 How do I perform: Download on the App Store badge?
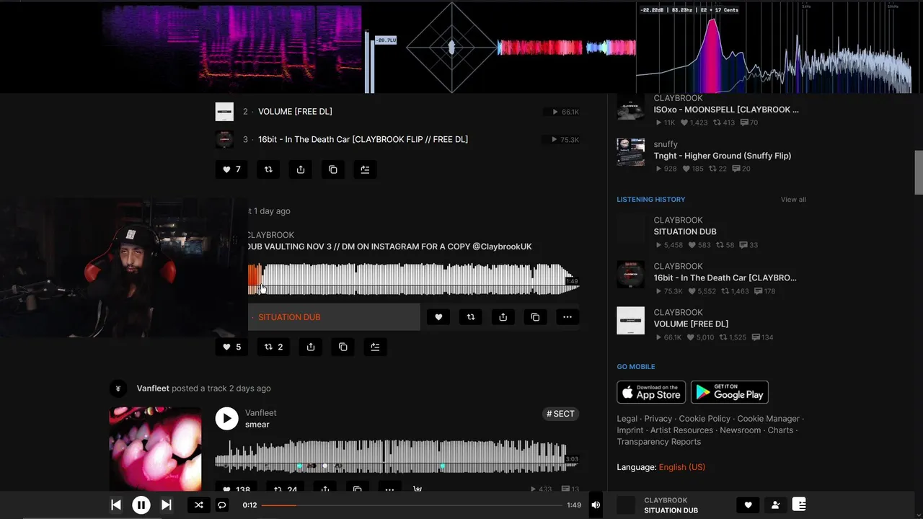pyautogui.click(x=651, y=392)
